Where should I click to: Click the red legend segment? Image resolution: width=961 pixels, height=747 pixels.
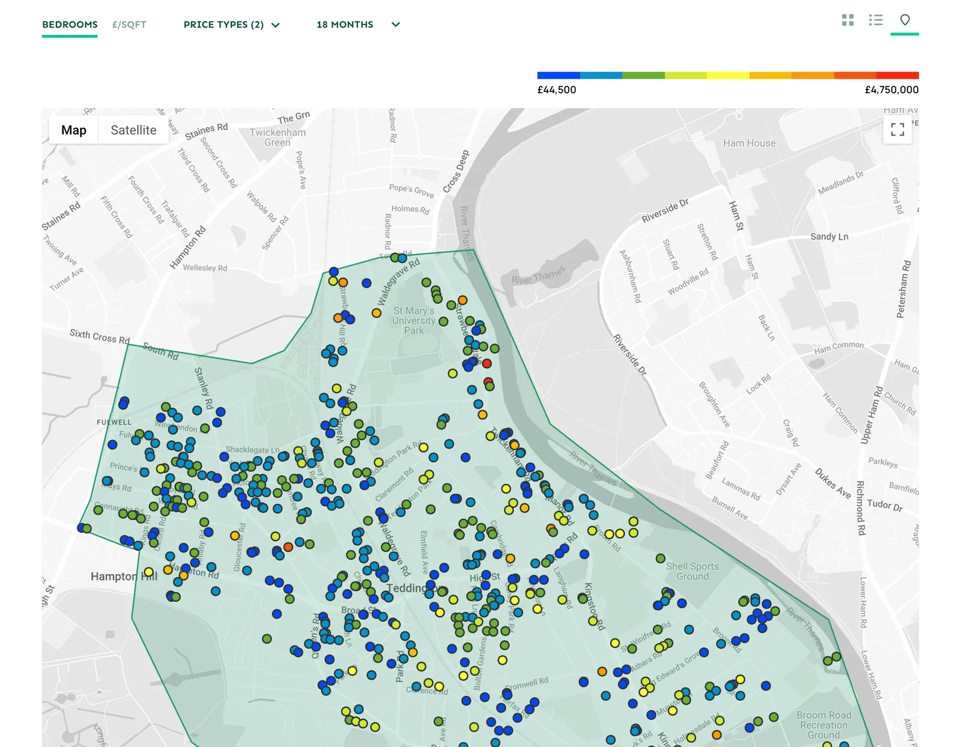(897, 76)
